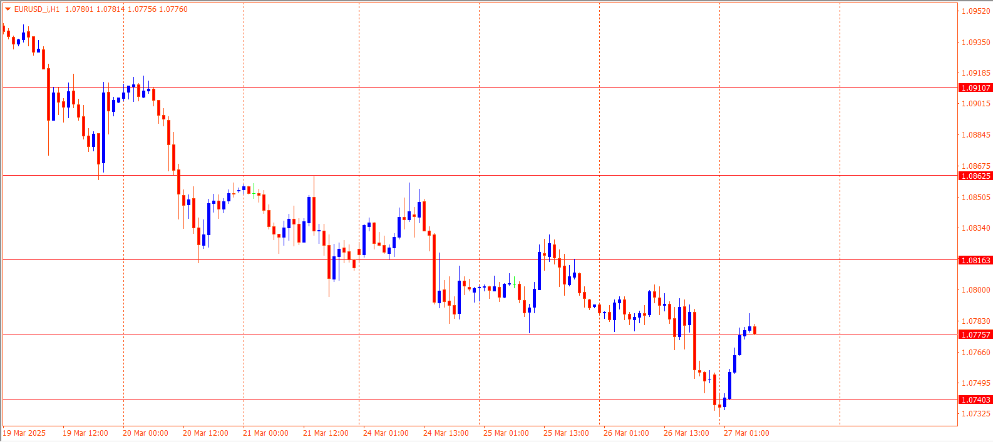Image resolution: width=993 pixels, height=442 pixels.
Task: Click the 19 Mar 2025 date label
Action: coord(24,433)
